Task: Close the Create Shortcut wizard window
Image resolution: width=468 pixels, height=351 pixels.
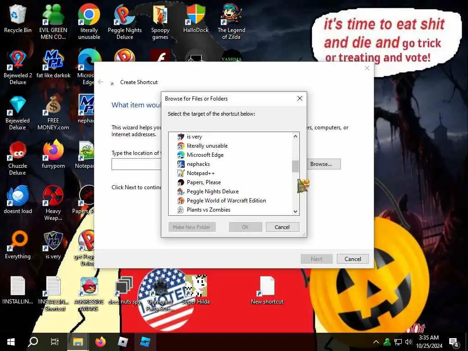Action: (x=367, y=68)
